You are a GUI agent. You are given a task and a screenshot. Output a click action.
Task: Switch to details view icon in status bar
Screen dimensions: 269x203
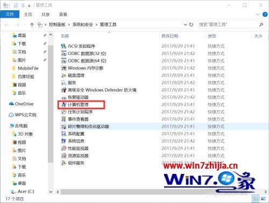[256, 199]
